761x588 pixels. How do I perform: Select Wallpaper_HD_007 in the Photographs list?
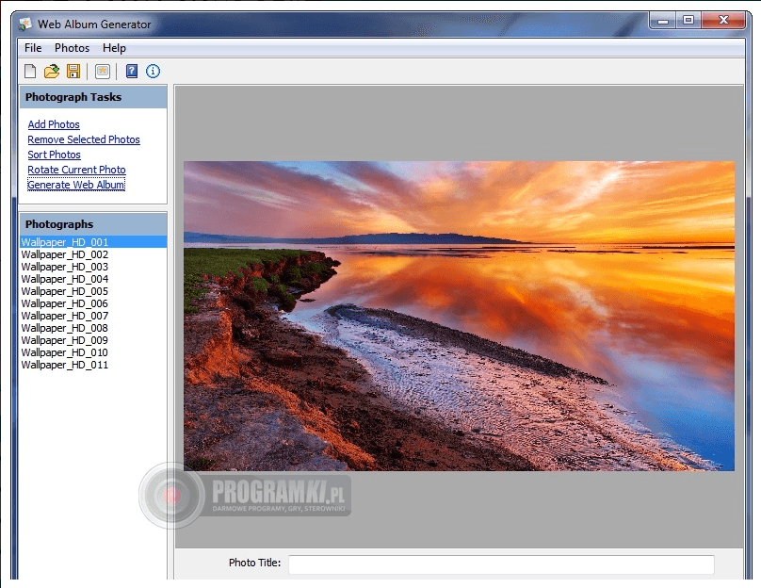(92, 316)
